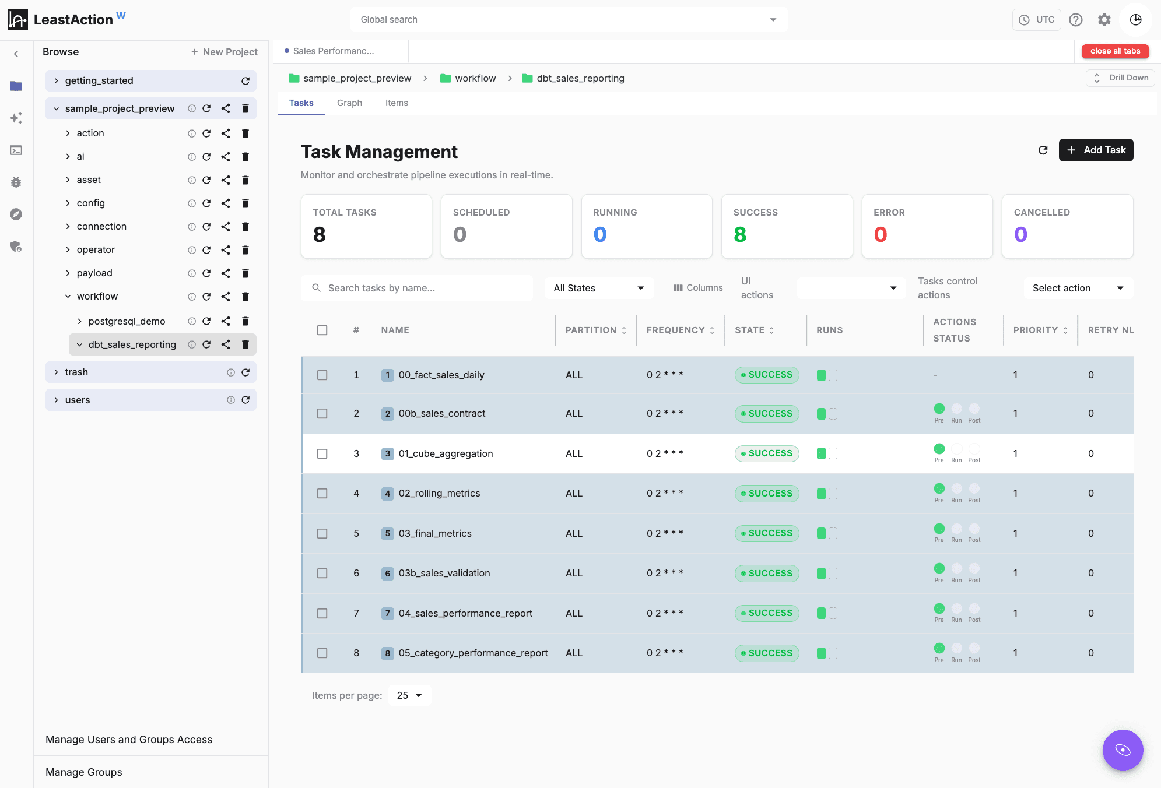Image resolution: width=1161 pixels, height=788 pixels.
Task: Open the UI actions dropdown
Action: pyautogui.click(x=851, y=289)
